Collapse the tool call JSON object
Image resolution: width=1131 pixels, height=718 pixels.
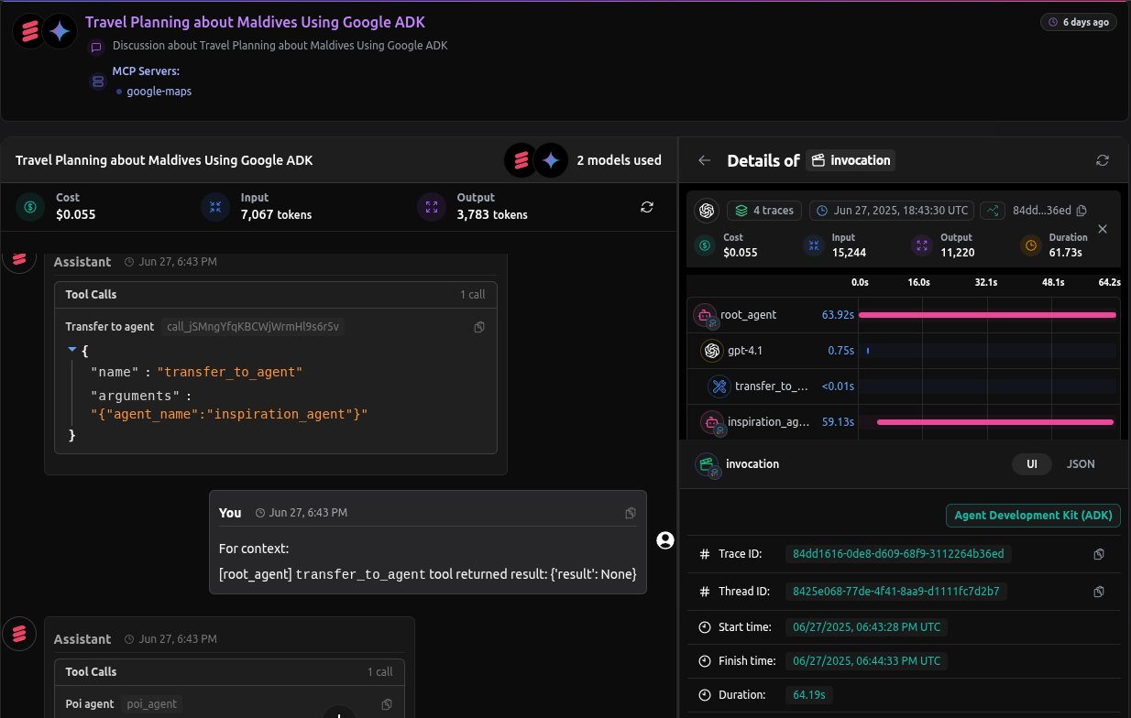pos(72,350)
